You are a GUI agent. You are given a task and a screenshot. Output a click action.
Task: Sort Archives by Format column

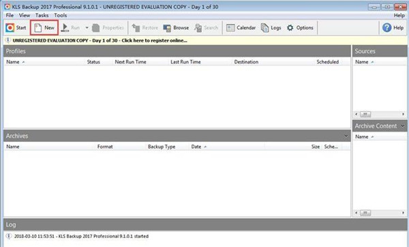(105, 147)
